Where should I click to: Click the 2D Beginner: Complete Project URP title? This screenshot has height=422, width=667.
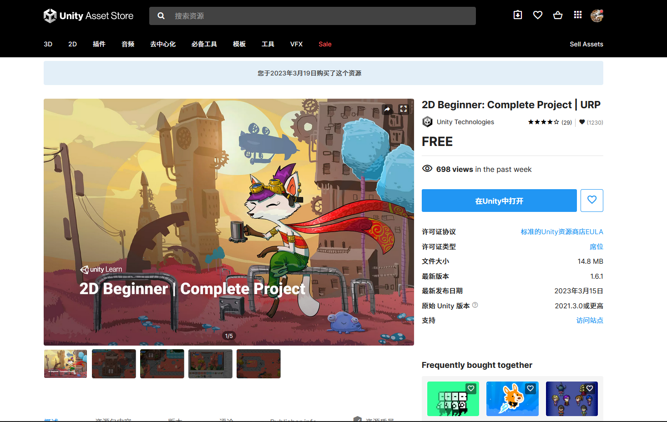[511, 105]
